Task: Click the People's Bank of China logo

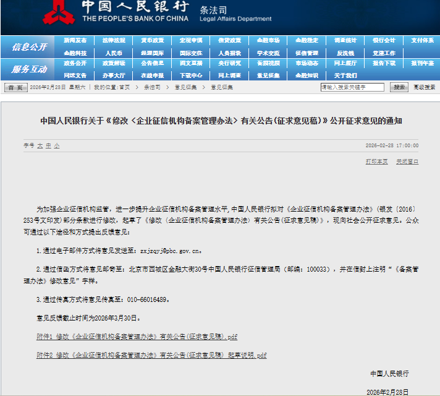Action: click(x=58, y=14)
